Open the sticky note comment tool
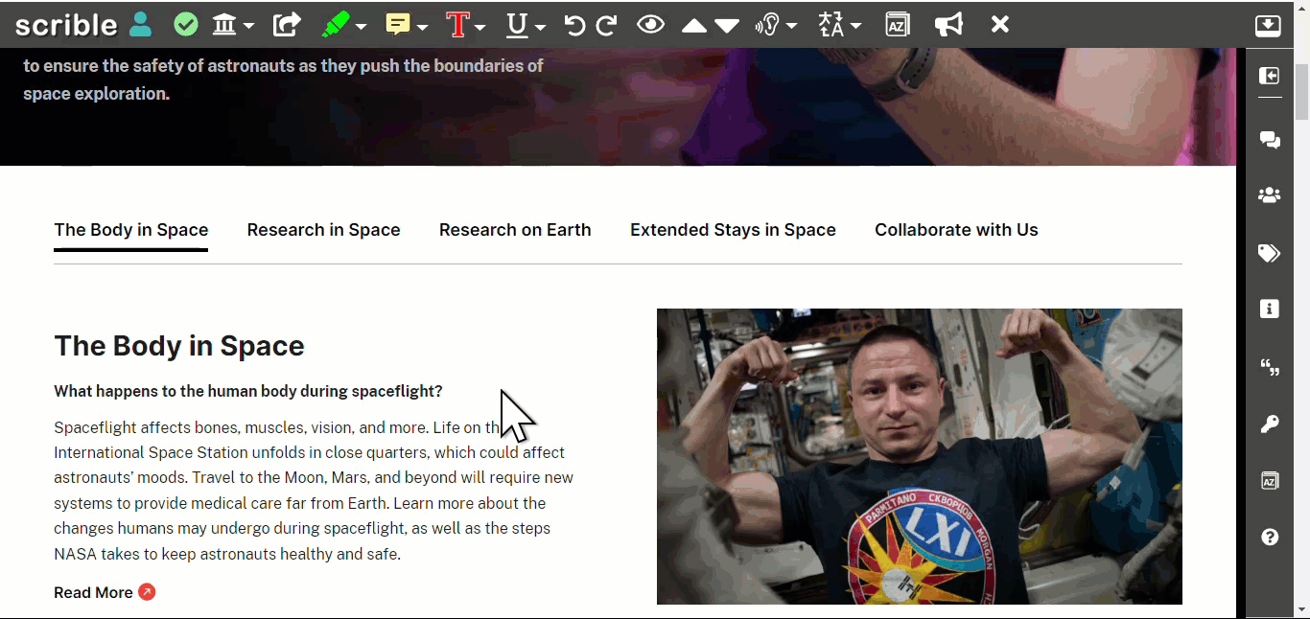This screenshot has width=1310, height=619. tap(400, 24)
